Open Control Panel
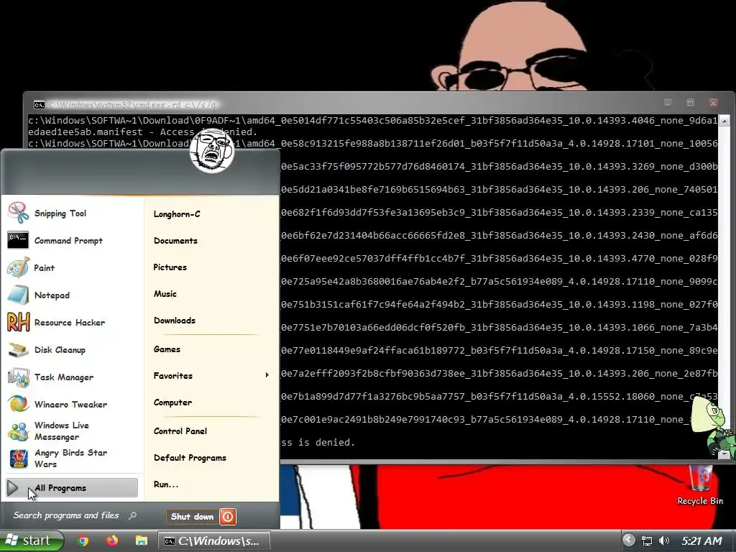The image size is (736, 552). tap(180, 431)
